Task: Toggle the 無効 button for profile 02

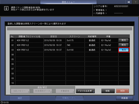Action: click(x=124, y=45)
